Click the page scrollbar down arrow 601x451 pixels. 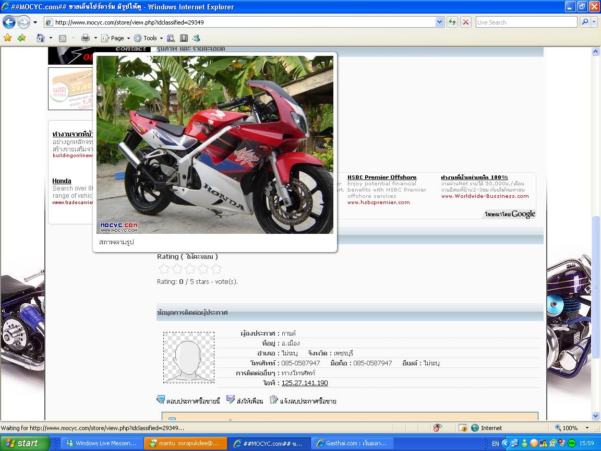coord(595,416)
